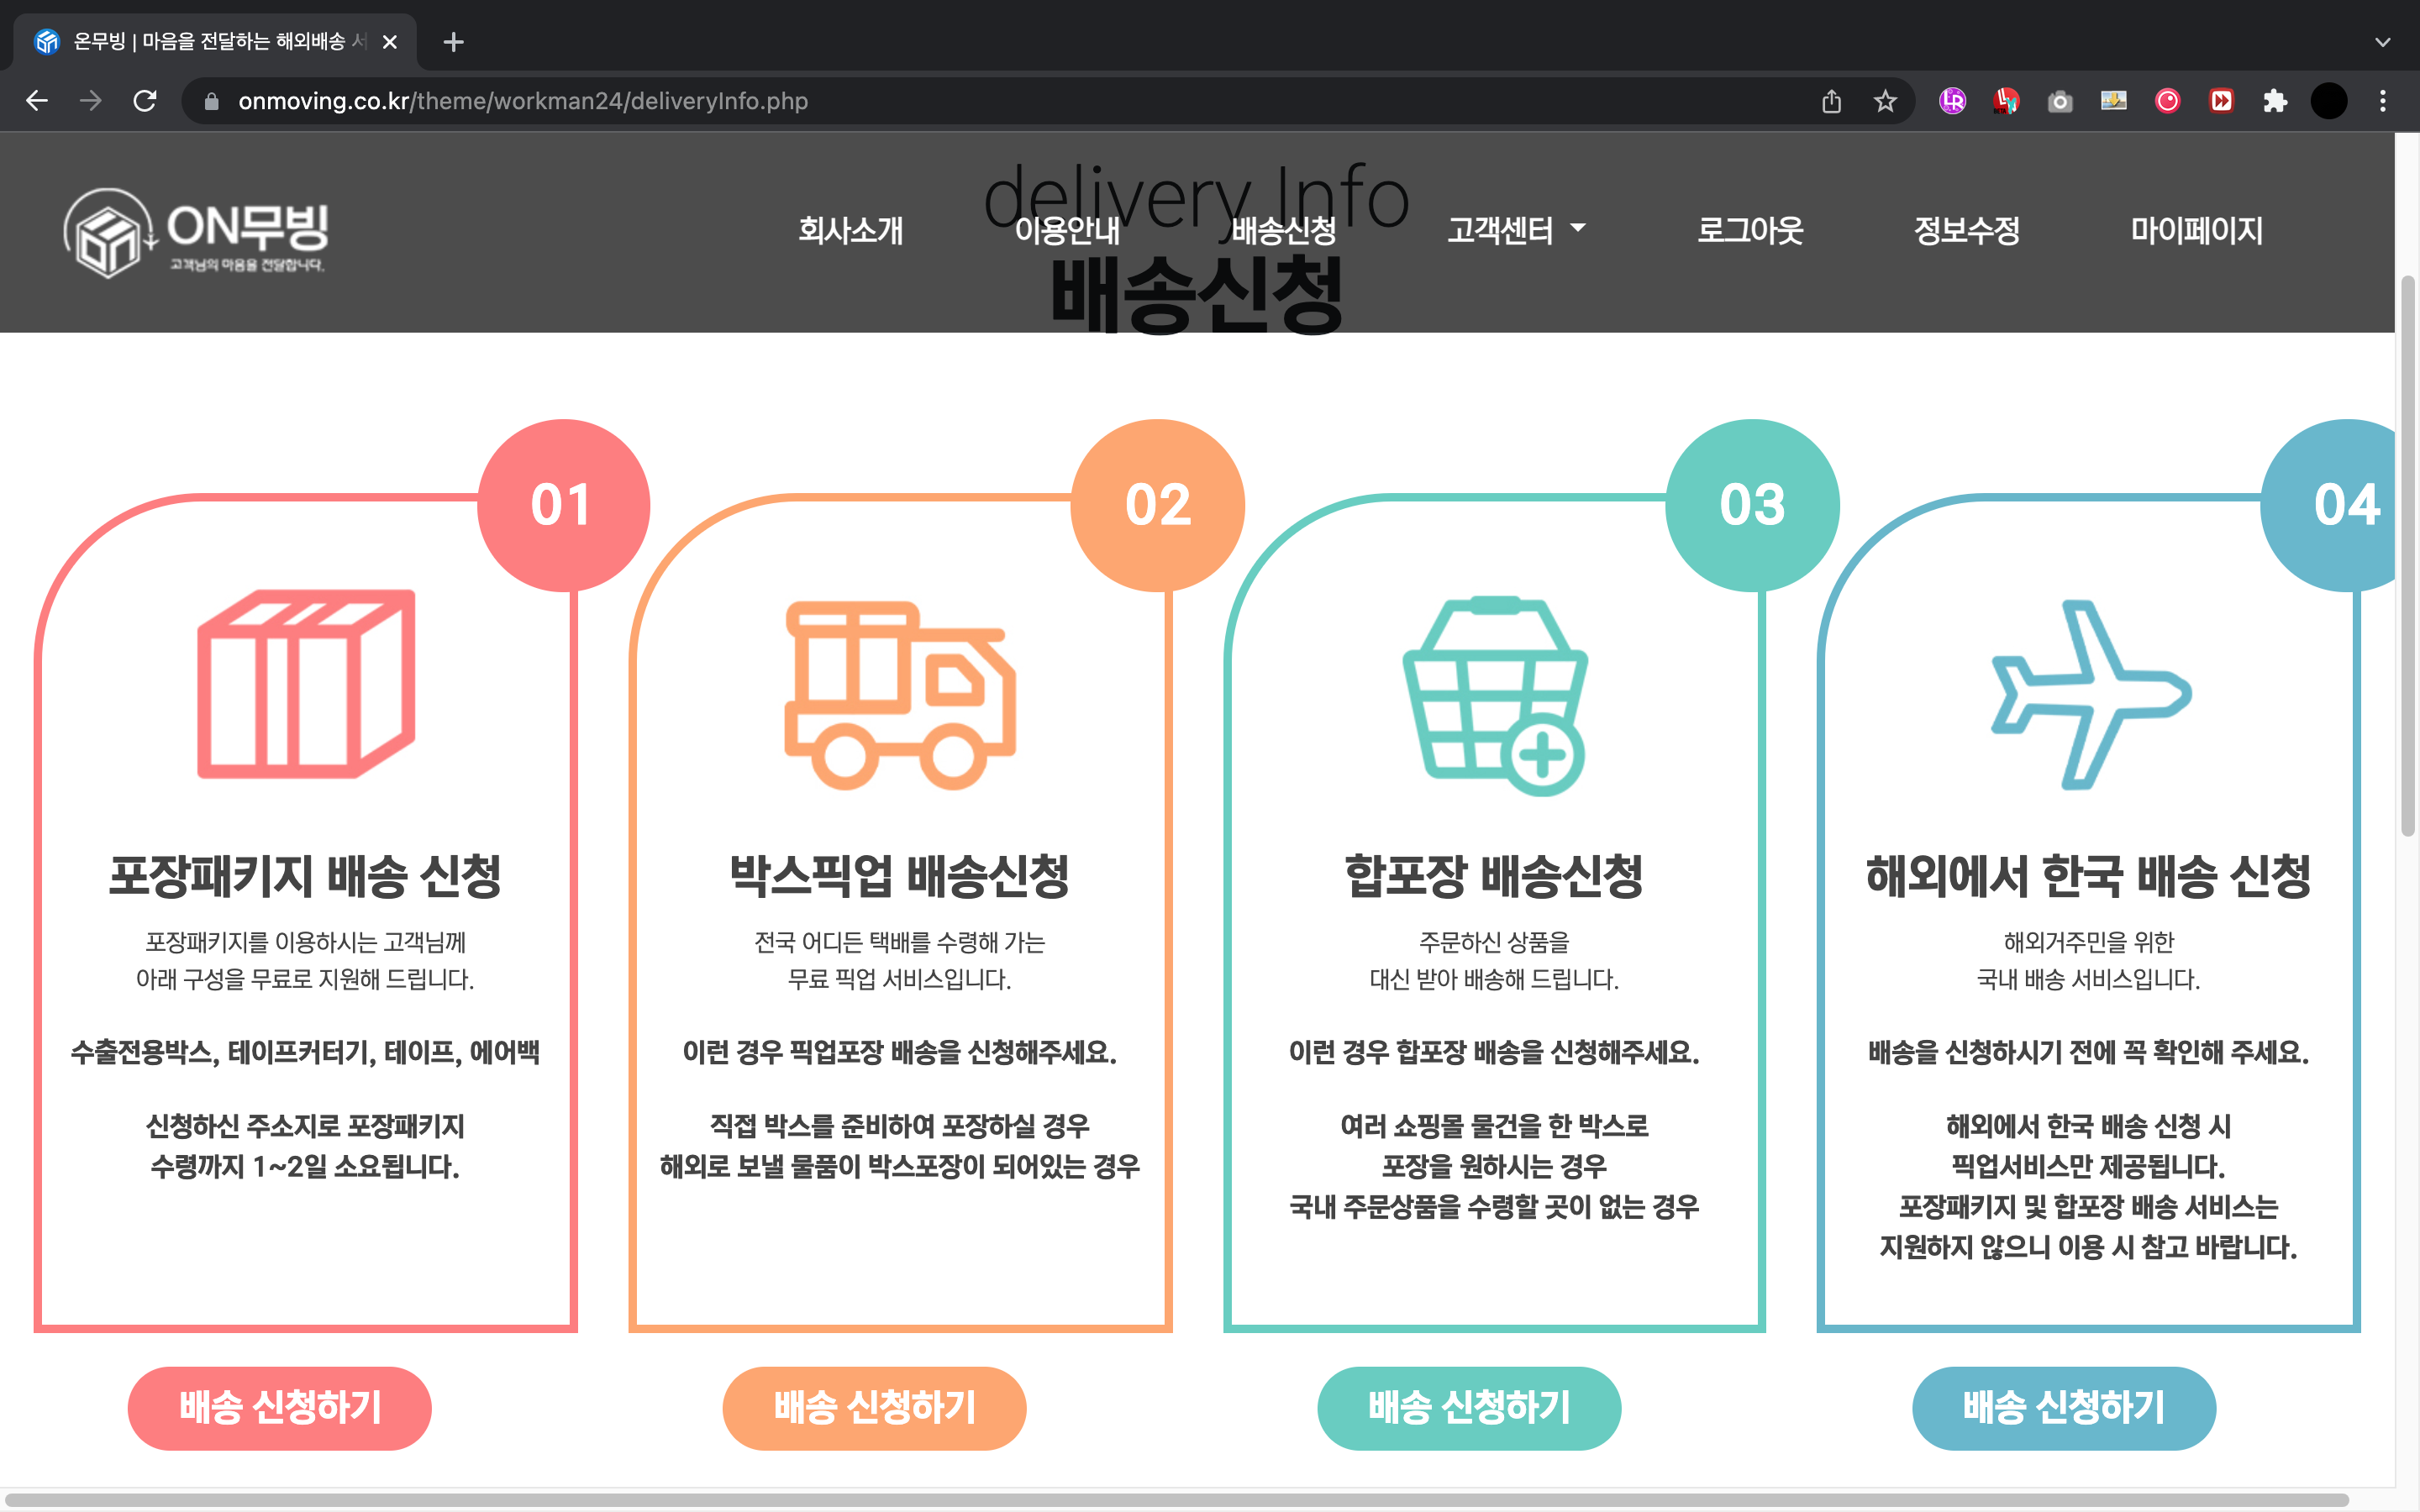Bookmark this page with the star icon

(x=1885, y=101)
